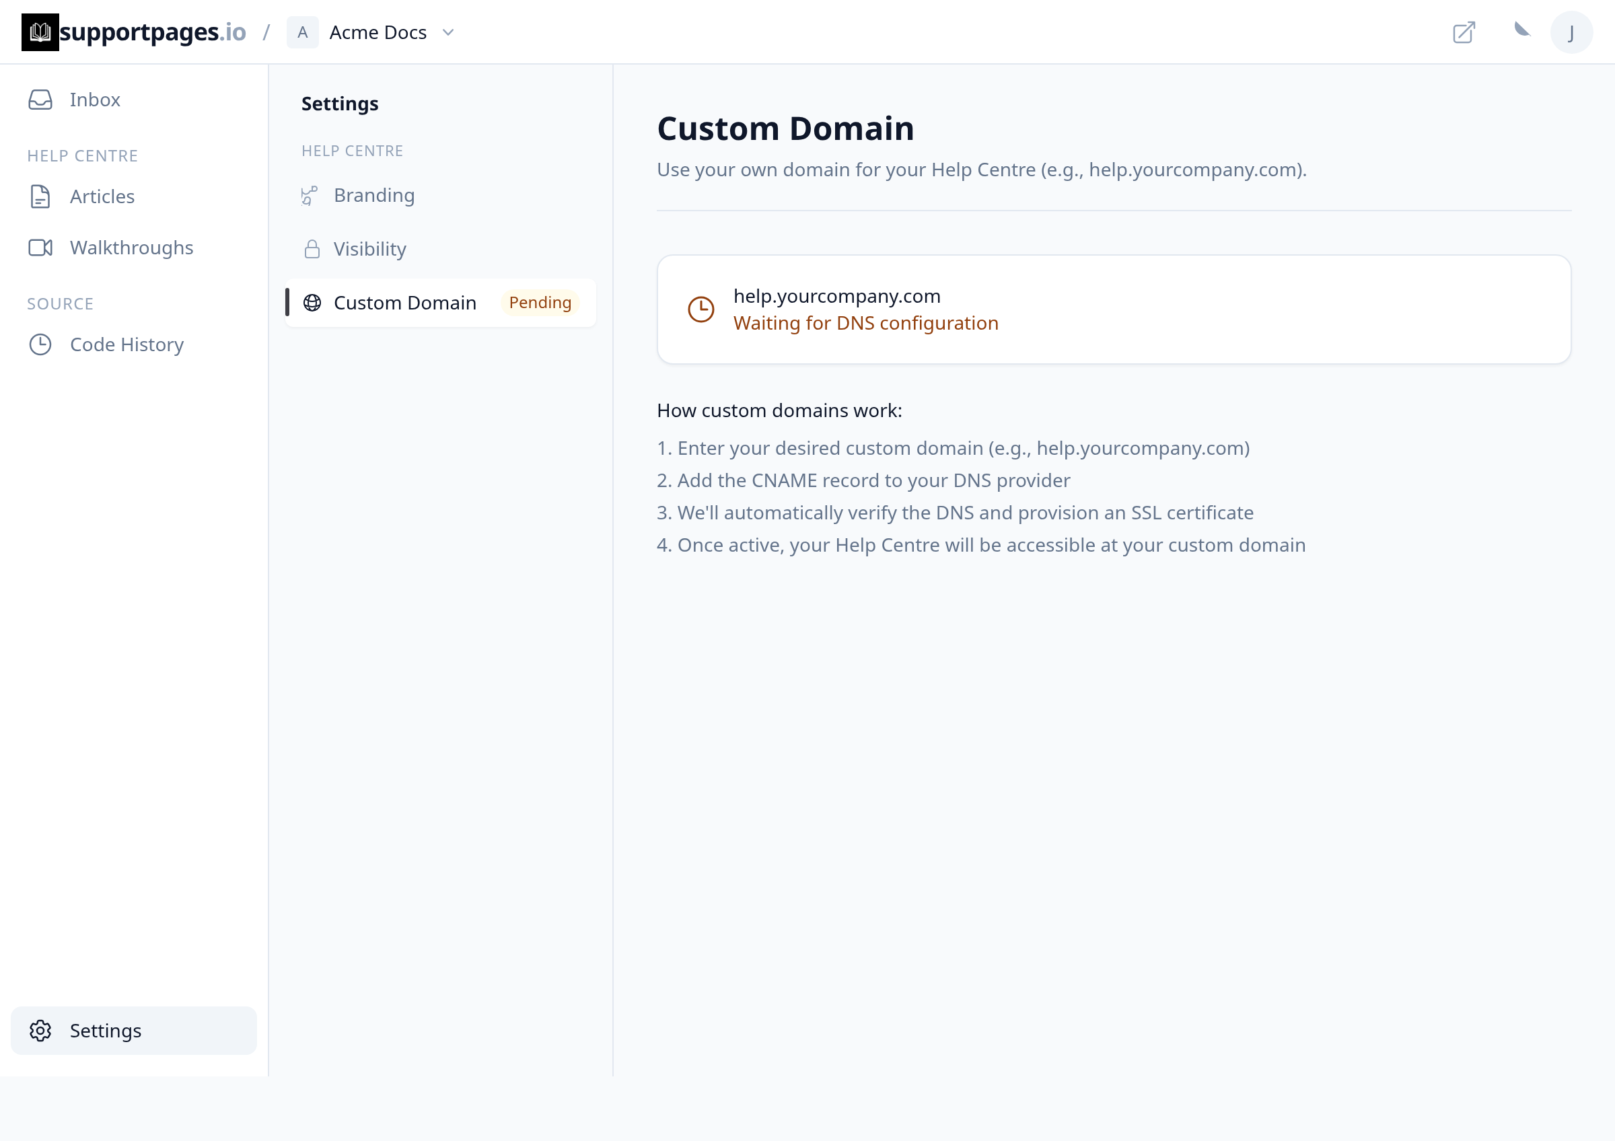Open the Visibility settings page

tap(440, 249)
